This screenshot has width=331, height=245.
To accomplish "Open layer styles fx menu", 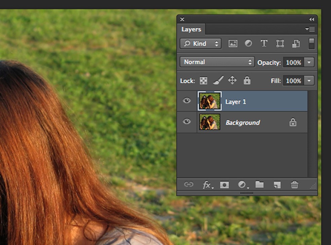I will pos(207,185).
